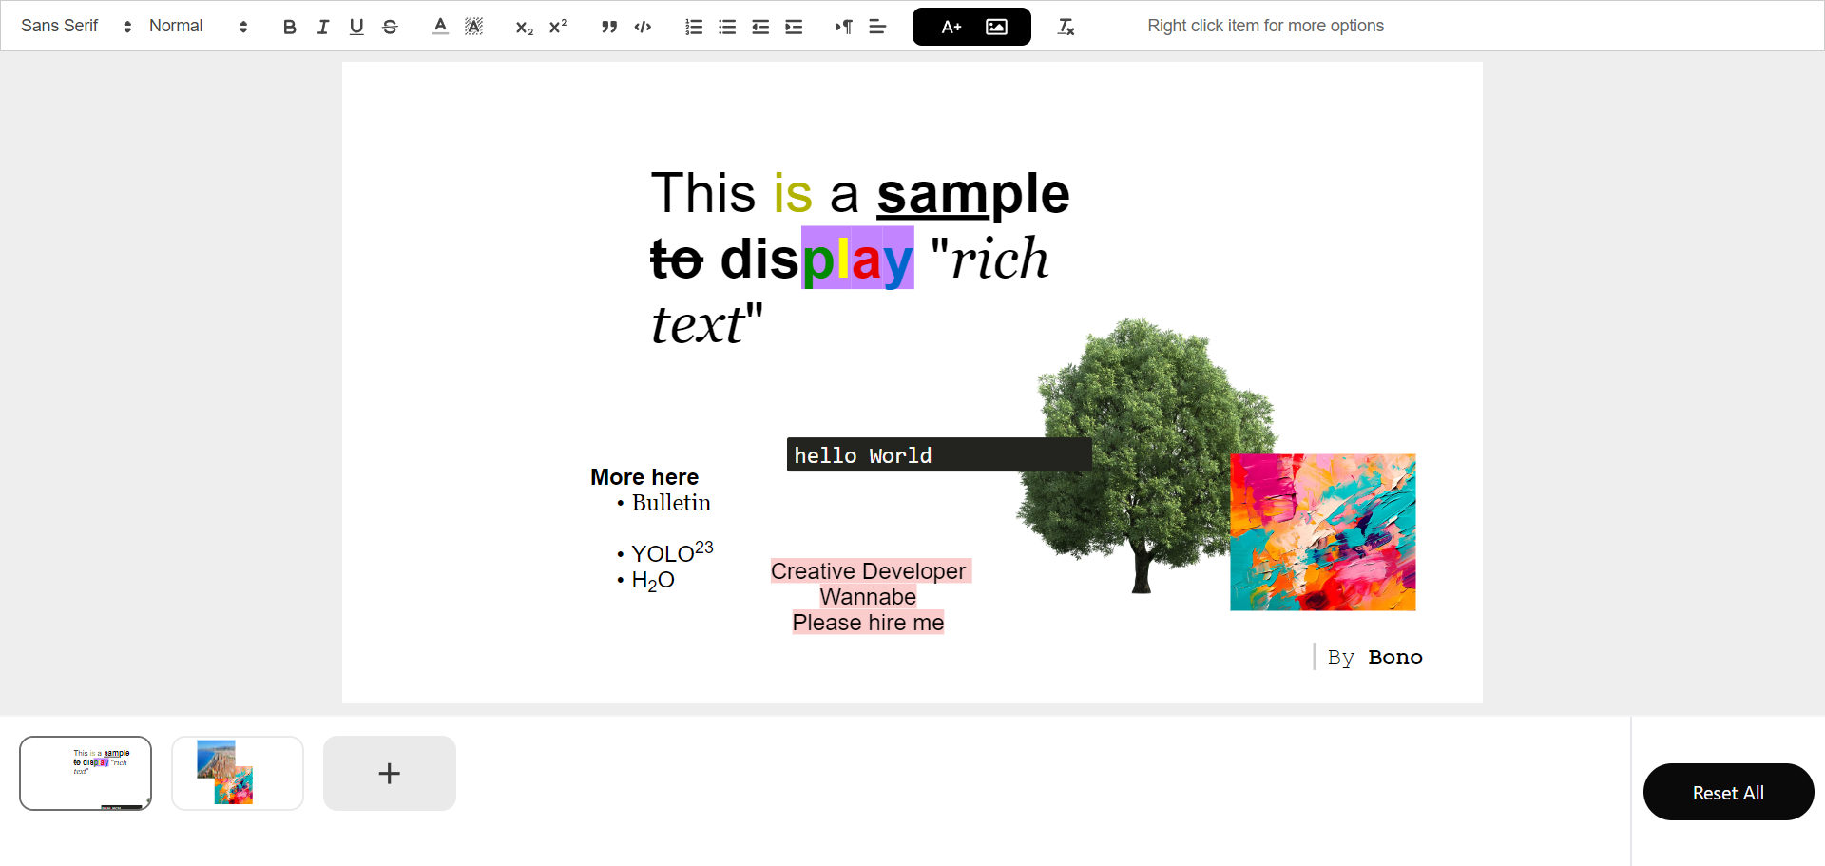
Task: Apply superscript formatting
Action: click(558, 27)
